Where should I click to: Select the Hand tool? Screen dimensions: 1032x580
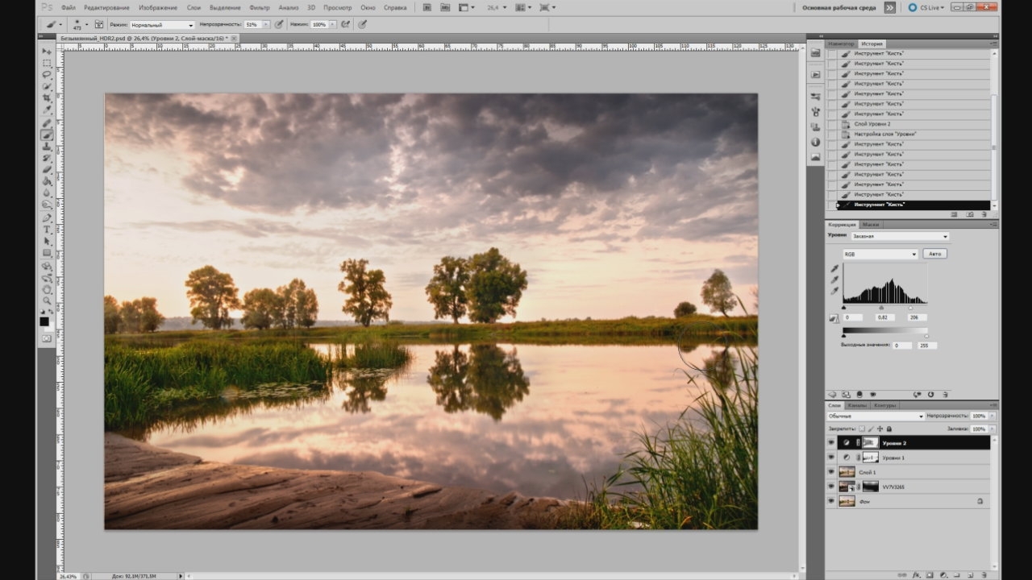[47, 289]
